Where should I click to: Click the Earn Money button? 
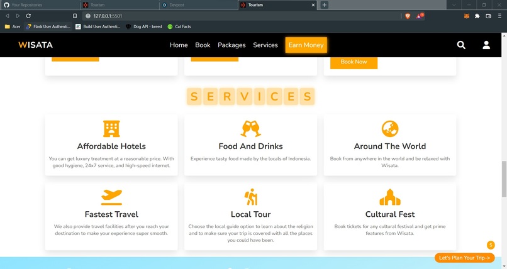[x=306, y=45]
